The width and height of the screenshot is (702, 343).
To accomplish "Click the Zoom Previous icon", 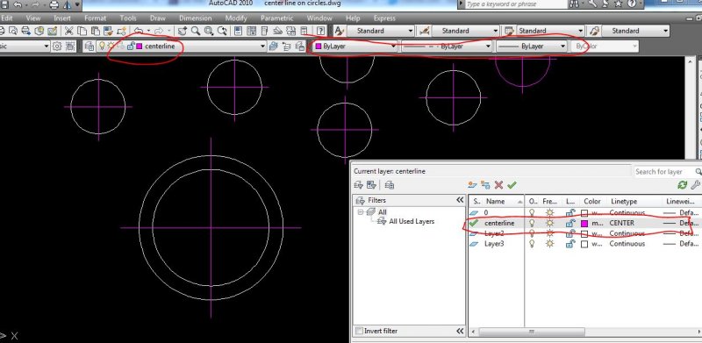I will click(x=222, y=31).
